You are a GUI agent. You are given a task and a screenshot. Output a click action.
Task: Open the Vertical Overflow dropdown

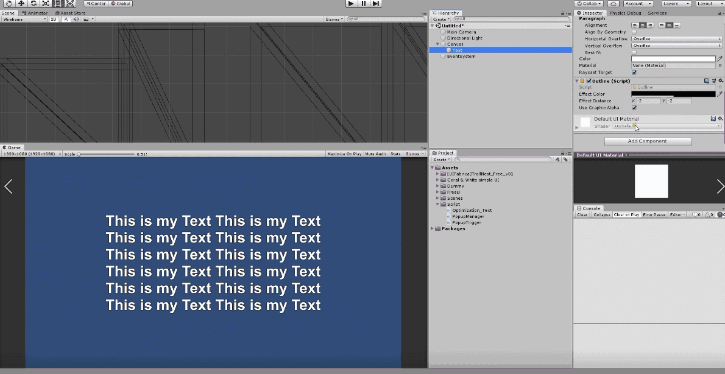tap(676, 46)
